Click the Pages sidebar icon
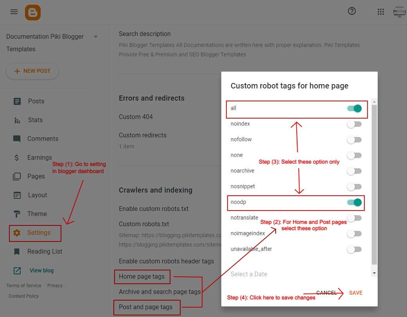 point(17,177)
